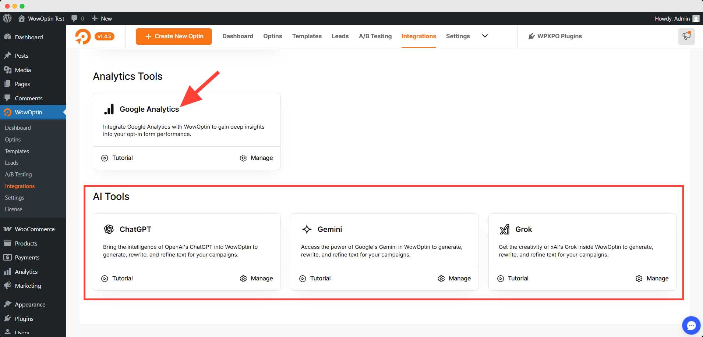This screenshot has width=703, height=337.
Task: Open the Gemini Tutorial
Action: [x=315, y=278]
